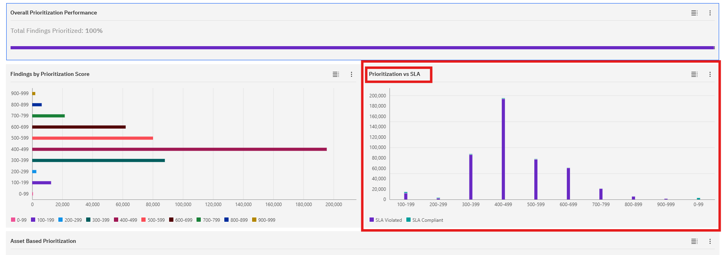Screen dimensions: 723x255
Task: Click the 600-699 horizontal bar
Action: pyautogui.click(x=79, y=127)
